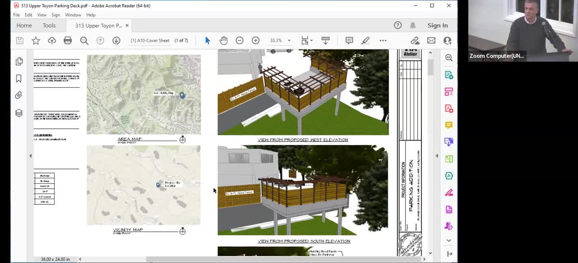
Task: Show more tools with the down chevron in right pane
Action: coord(449,240)
